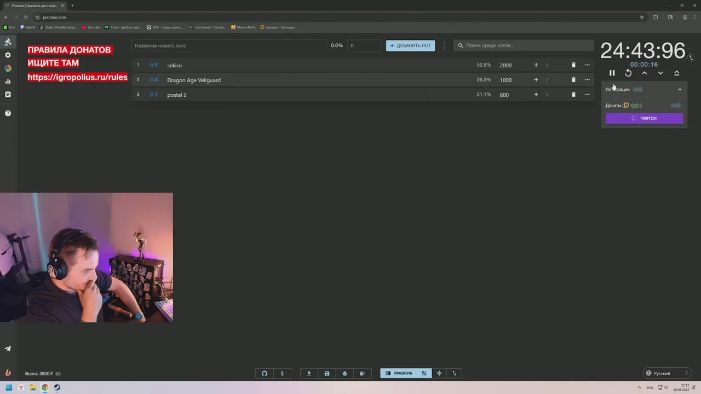701x394 pixels.
Task: Add amount to Dragon Age Veilguard plus icon
Action: pos(536,80)
